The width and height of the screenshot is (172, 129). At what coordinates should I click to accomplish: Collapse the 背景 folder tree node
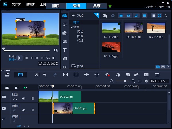[x=71, y=27]
